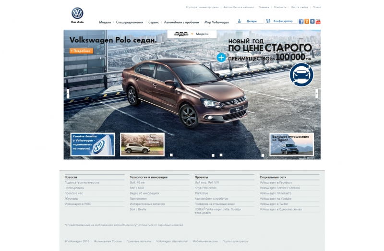
Task: Open Volkswagen Service Facebook link
Action: tap(280, 188)
